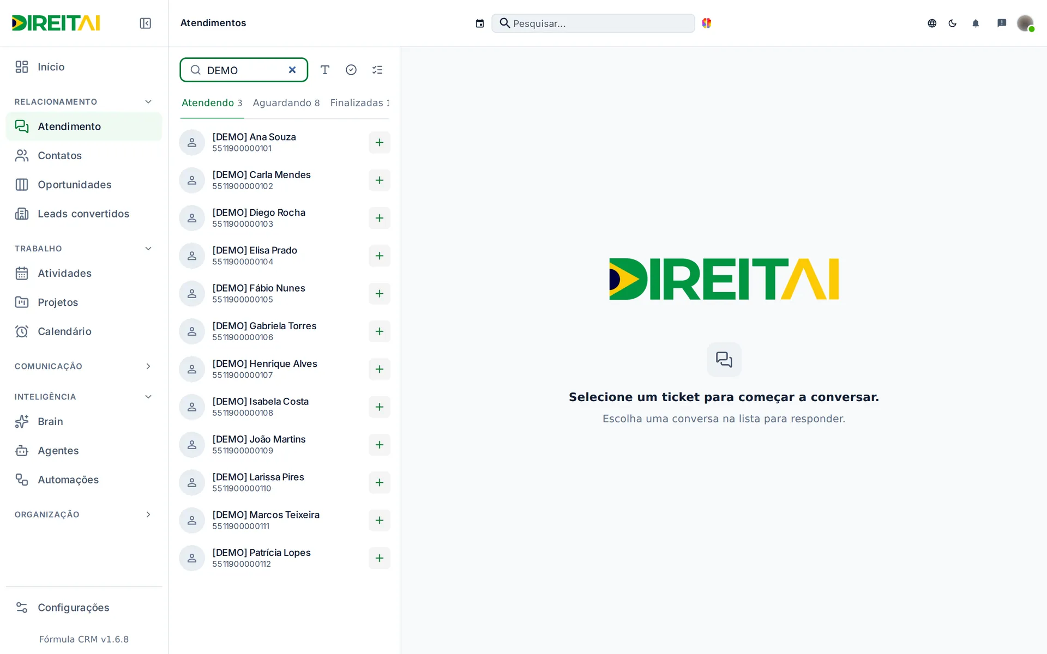This screenshot has height=654, width=1047.
Task: Collapse the sidebar panel icon
Action: pyautogui.click(x=145, y=23)
